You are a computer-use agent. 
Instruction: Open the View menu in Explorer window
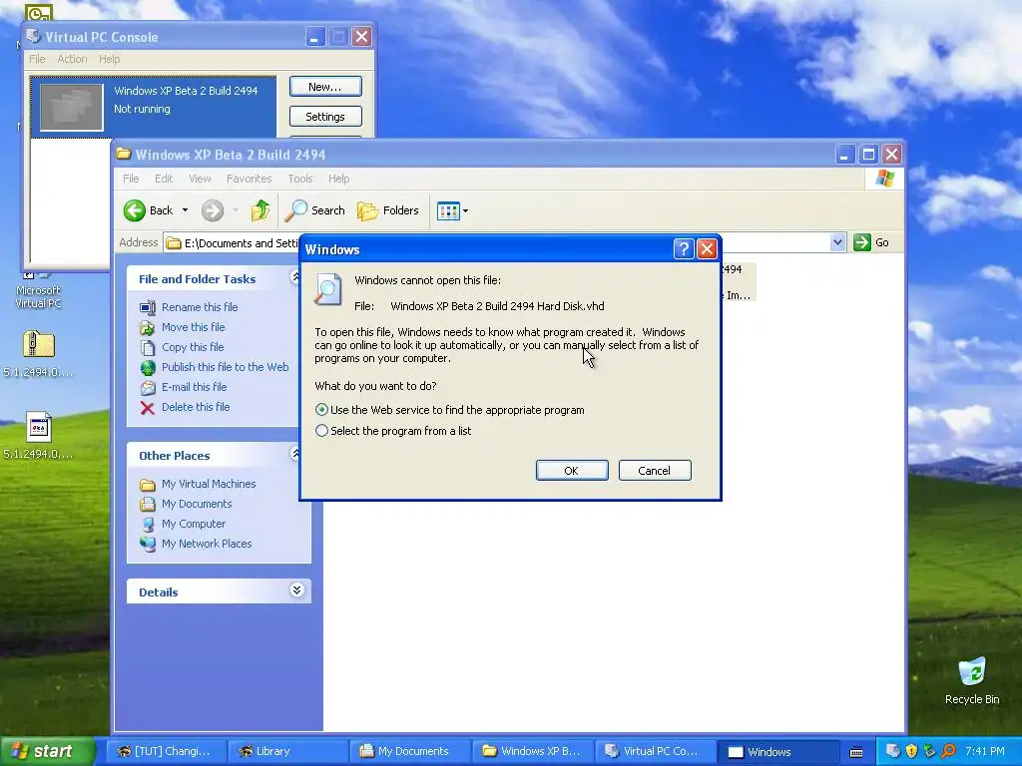click(200, 179)
